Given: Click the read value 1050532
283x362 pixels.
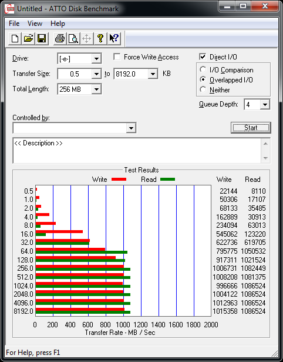Looking at the screenshot, I should coord(253,251).
